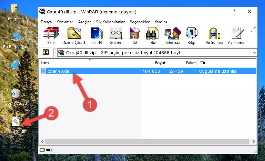Select the cxarj40.dll desktop file
The image size is (265, 161).
16,125
